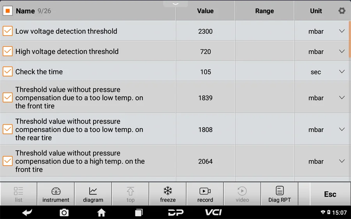Image resolution: width=351 pixels, height=219 pixels.
Task: Generate the Diag RPT report
Action: pos(280,194)
